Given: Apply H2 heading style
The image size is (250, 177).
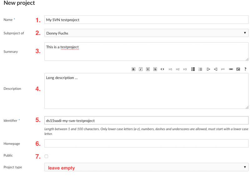Looking at the screenshot, I should 177,69.
